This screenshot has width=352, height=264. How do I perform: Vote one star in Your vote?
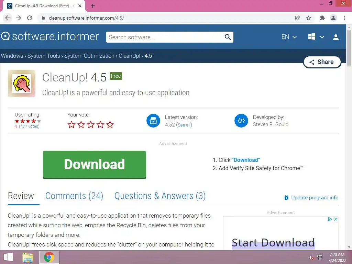pyautogui.click(x=71, y=124)
